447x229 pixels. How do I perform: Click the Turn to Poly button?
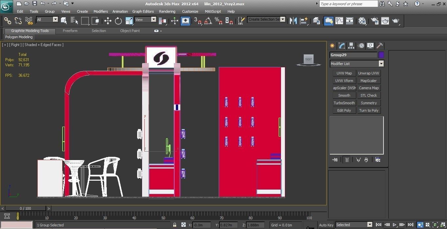tap(369, 110)
